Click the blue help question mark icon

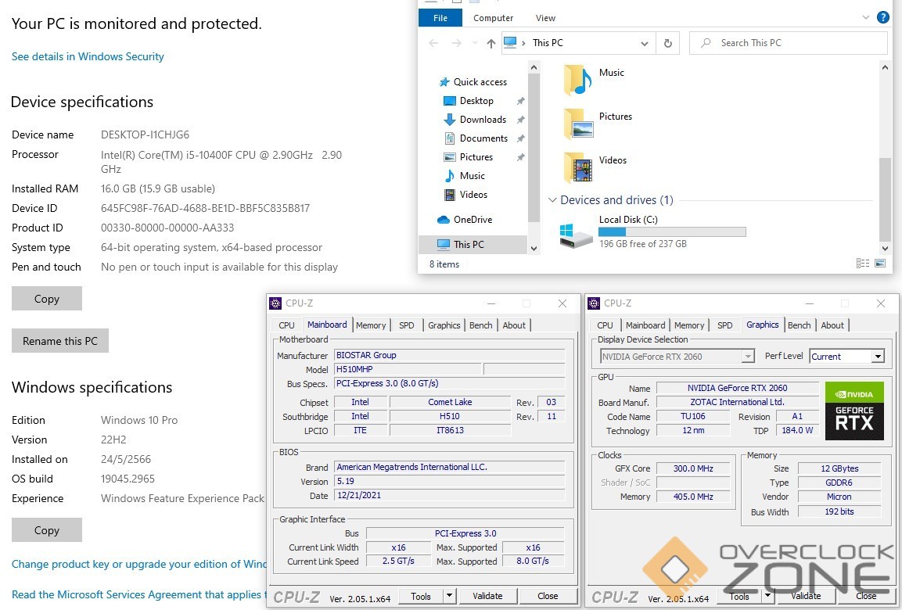(882, 17)
